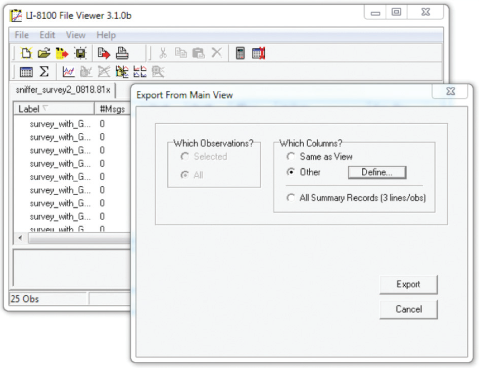Click the left arrow of horizontal scrollbar
Image resolution: width=479 pixels, height=368 pixels.
click(x=20, y=238)
